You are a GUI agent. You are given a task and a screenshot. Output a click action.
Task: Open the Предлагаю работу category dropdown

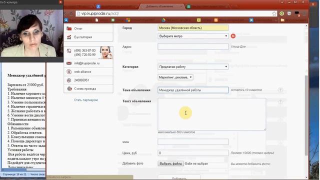click(x=193, y=66)
